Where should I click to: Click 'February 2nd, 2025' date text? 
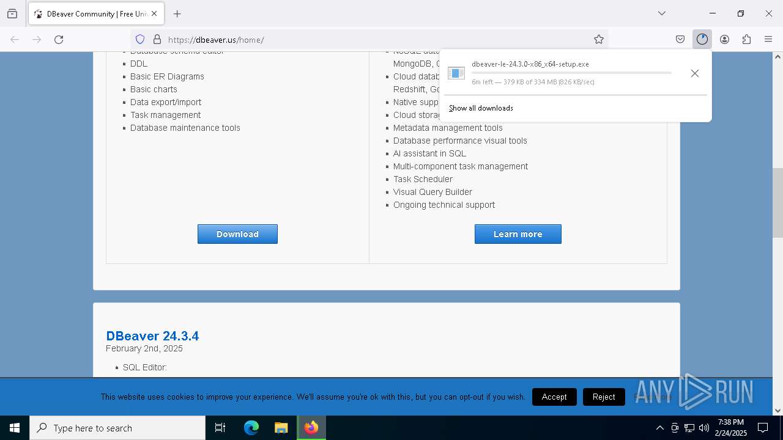tap(144, 348)
